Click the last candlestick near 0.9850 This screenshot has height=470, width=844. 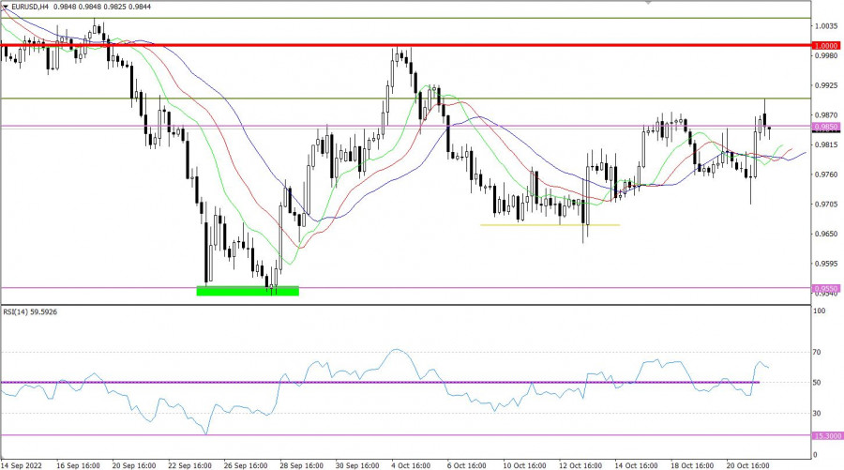[x=770, y=129]
